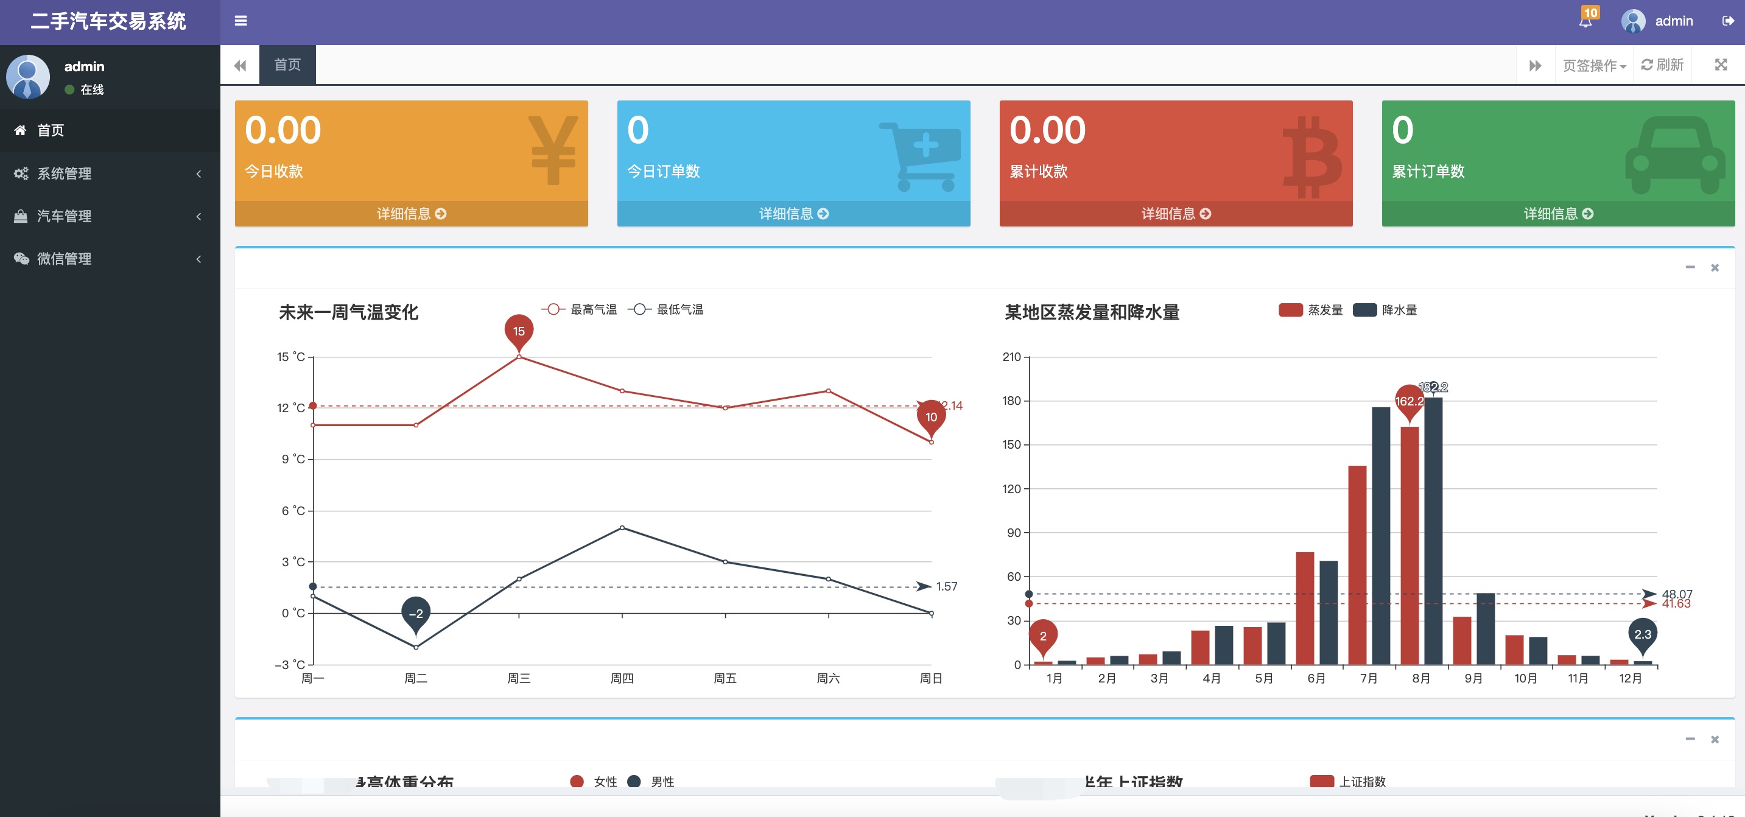Toggle the 女性 legend series
The width and height of the screenshot is (1745, 817).
(x=594, y=781)
